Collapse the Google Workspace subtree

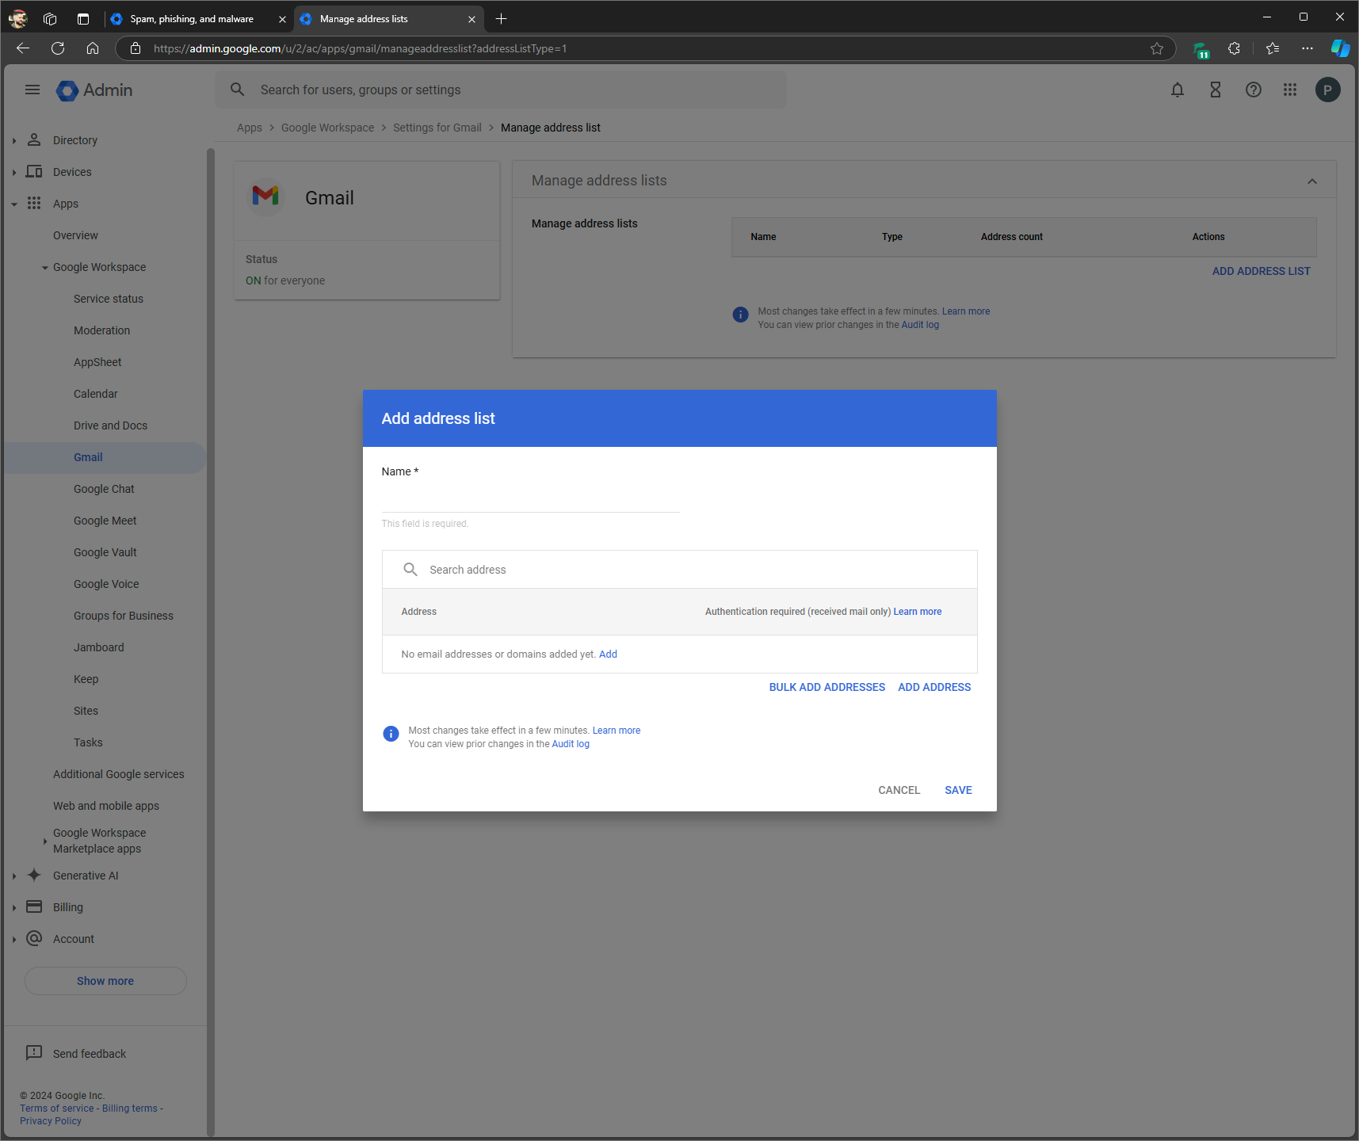click(45, 267)
